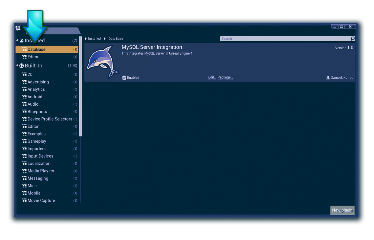
Task: Click the MySQL dolphin plugin thumbnail
Action: [x=103, y=62]
